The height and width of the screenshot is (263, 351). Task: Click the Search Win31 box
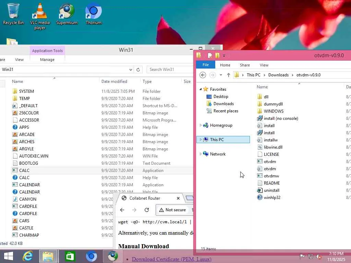[170, 70]
